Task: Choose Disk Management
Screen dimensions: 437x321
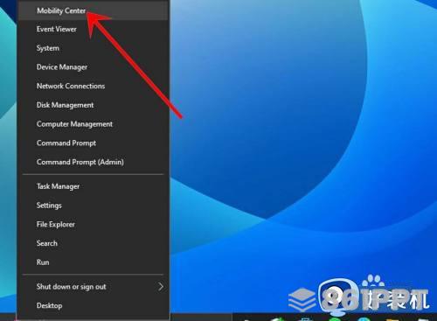Action: click(94, 105)
